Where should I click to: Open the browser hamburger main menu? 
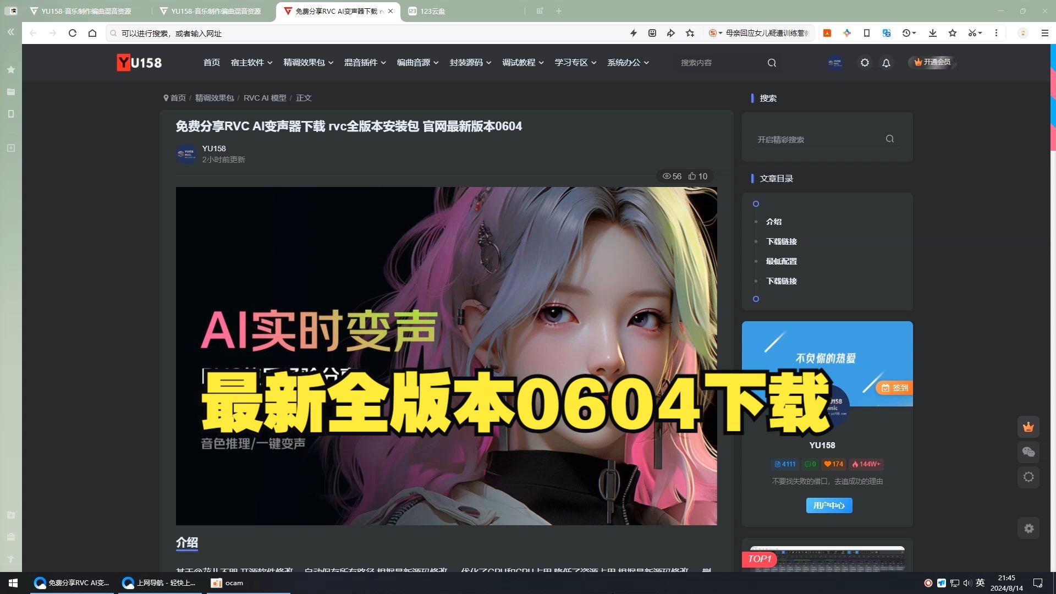pyautogui.click(x=1044, y=33)
